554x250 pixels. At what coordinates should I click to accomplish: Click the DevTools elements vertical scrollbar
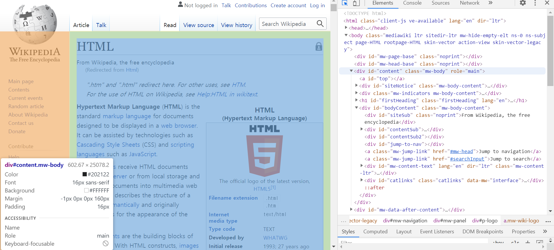(x=550, y=51)
